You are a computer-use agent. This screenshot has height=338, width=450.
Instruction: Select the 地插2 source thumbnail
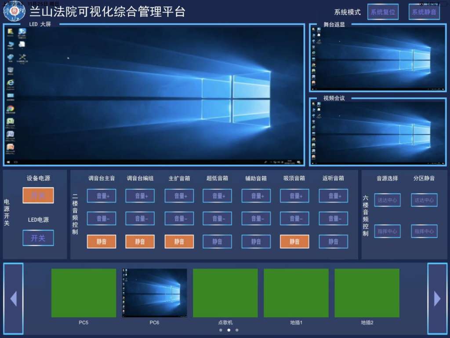point(367,293)
